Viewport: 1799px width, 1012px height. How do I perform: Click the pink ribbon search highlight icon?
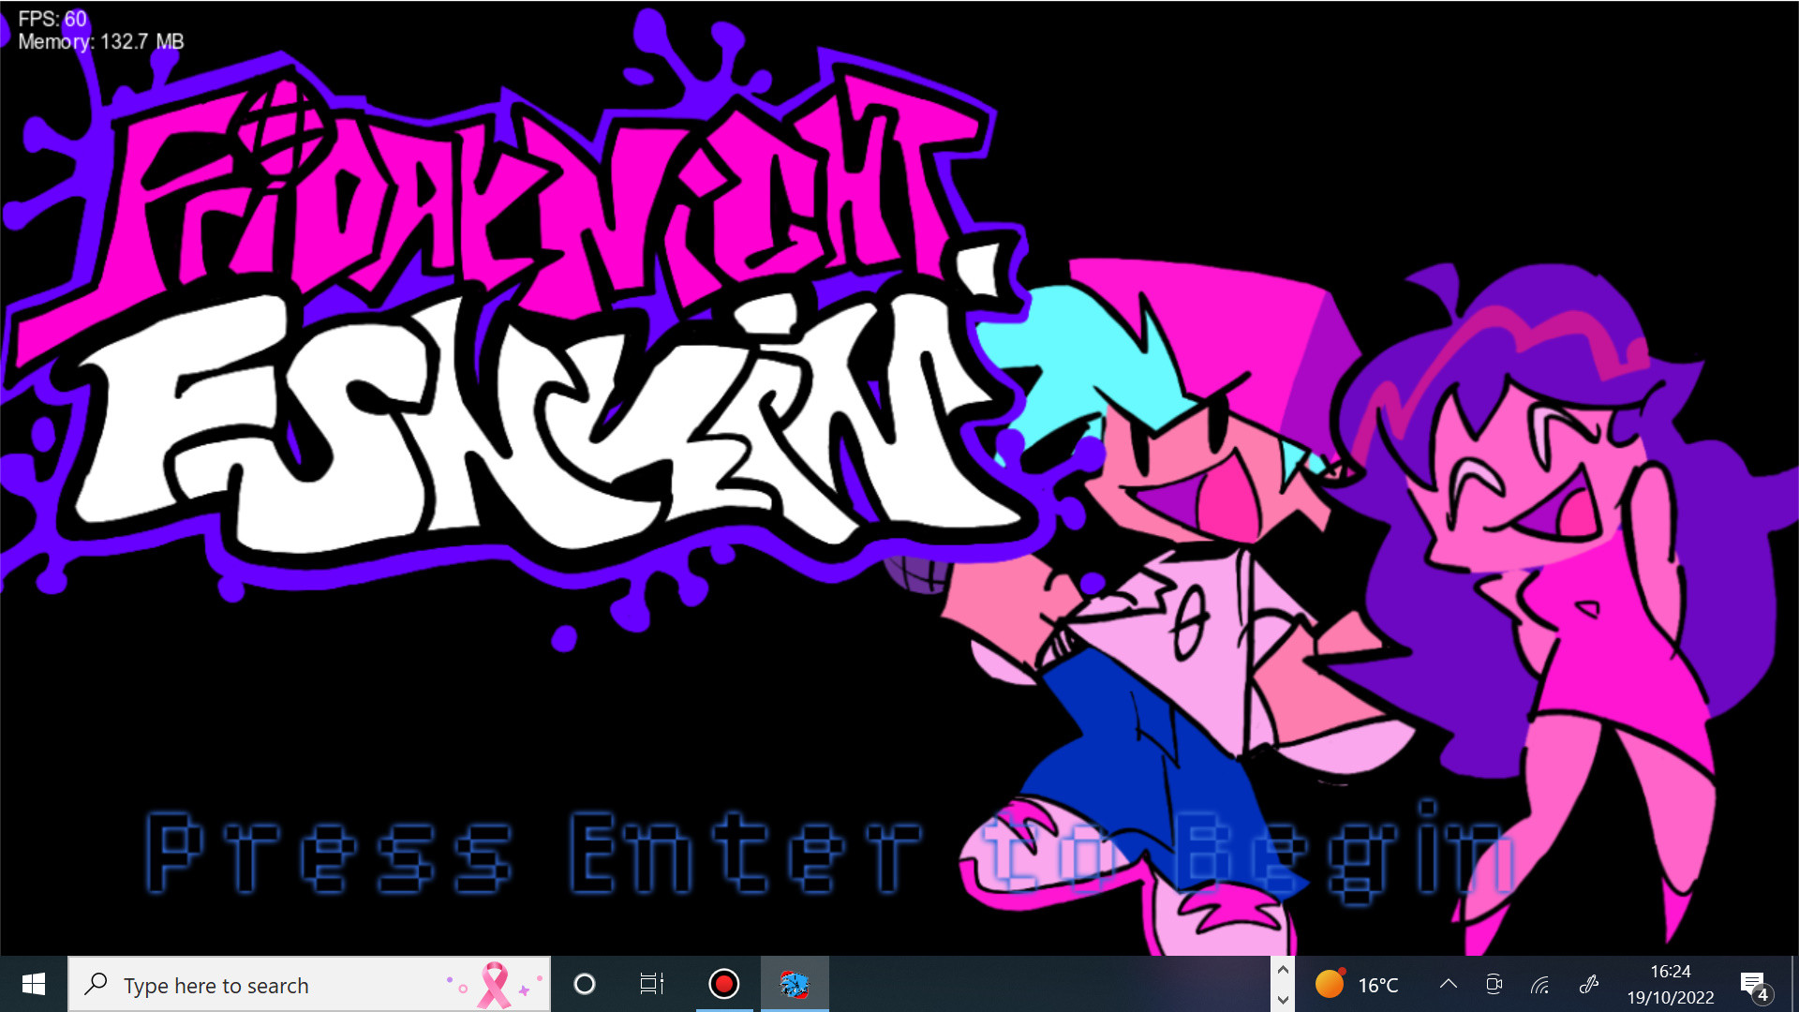(x=495, y=985)
